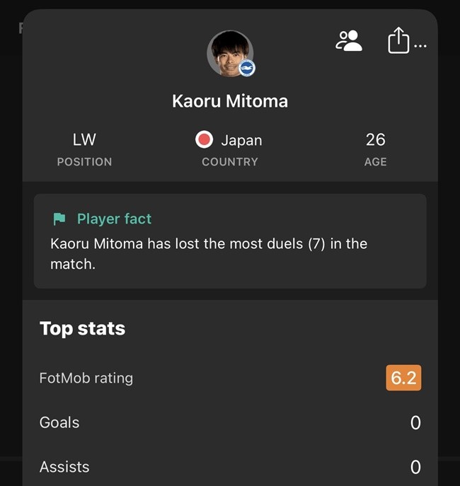Tap the Brighton club badge
This screenshot has height=486, width=460.
point(247,68)
